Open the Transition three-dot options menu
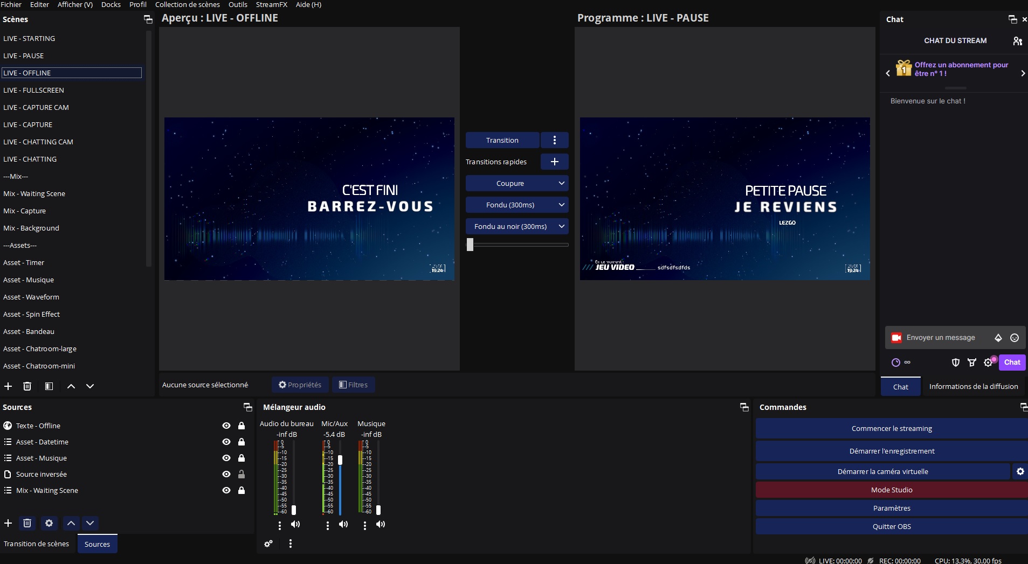 coord(554,140)
